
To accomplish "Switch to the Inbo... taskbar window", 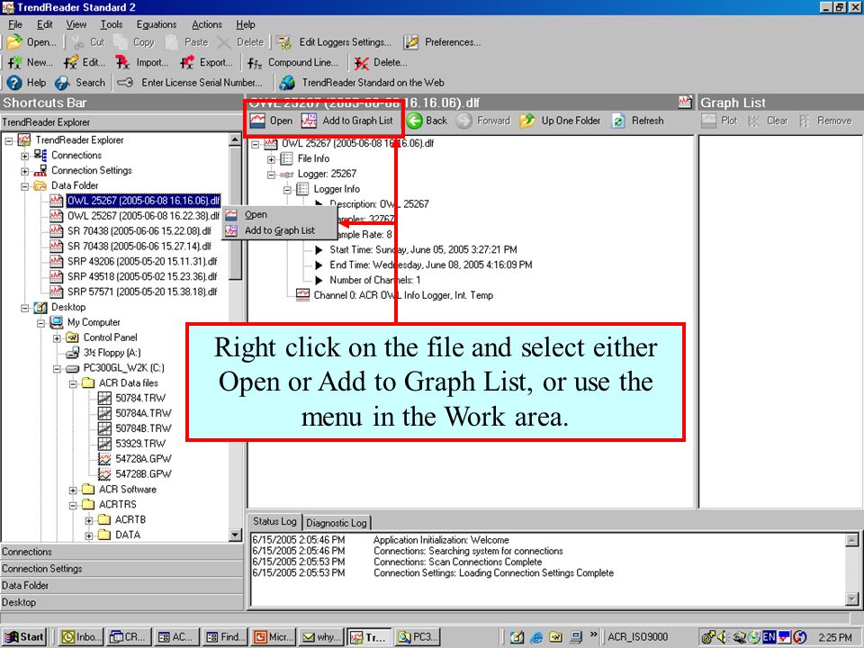I will pyautogui.click(x=81, y=637).
